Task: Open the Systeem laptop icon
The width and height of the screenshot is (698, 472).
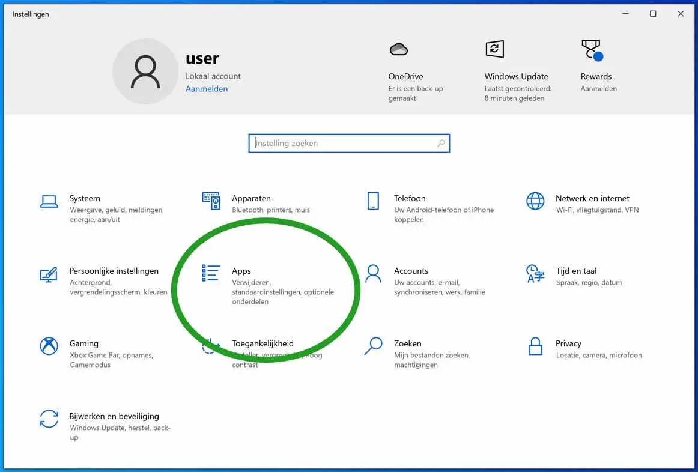Action: [49, 202]
